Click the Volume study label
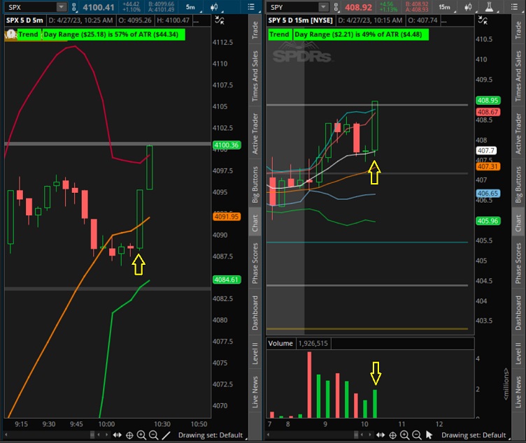The height and width of the screenshot is (443, 526). [280, 344]
